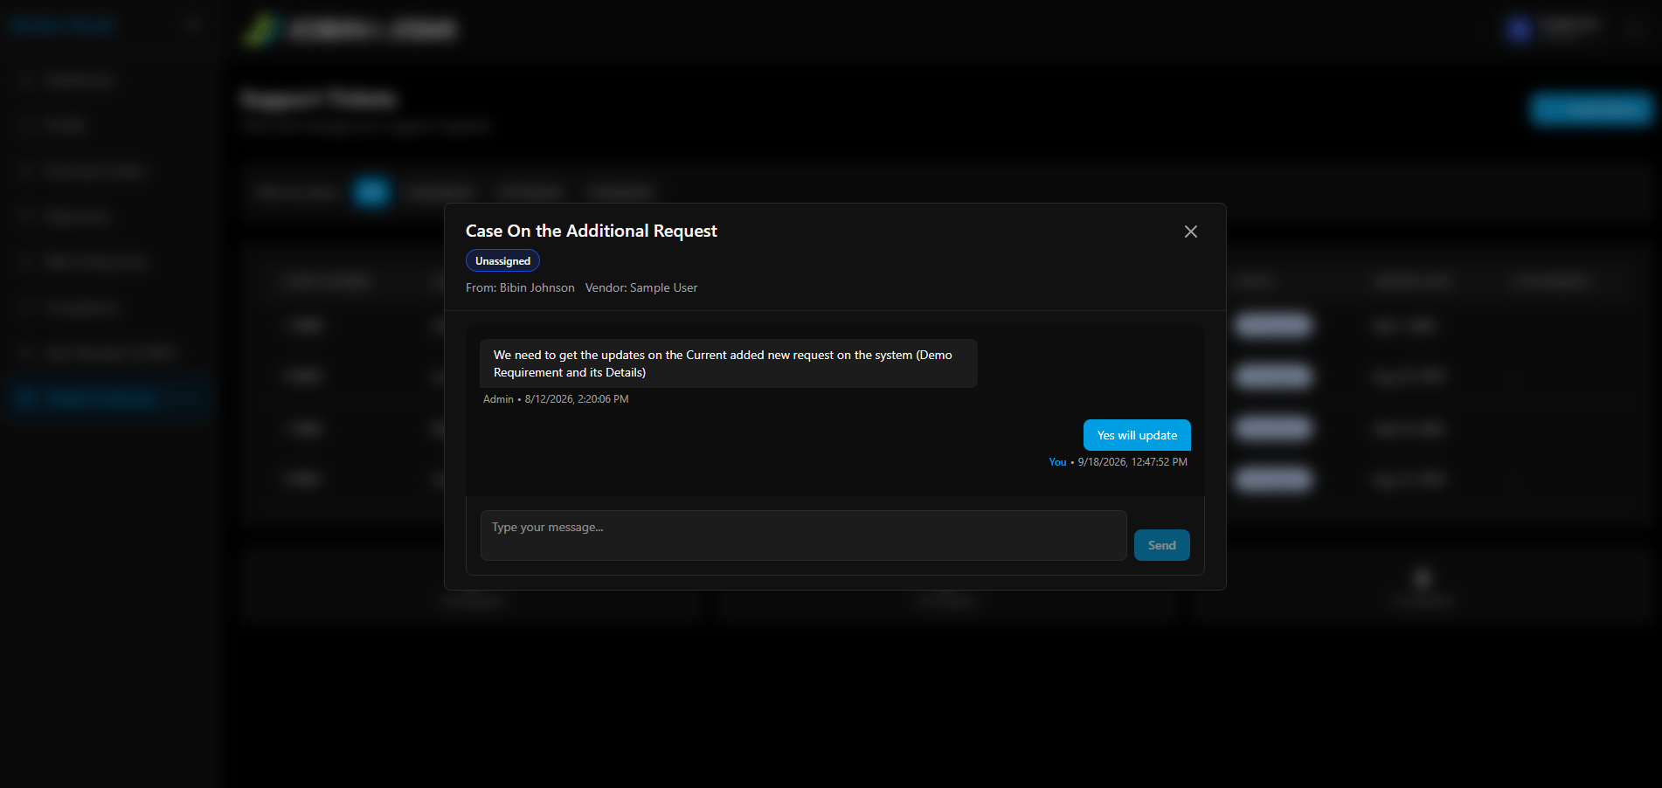The height and width of the screenshot is (788, 1662).
Task: Click the dialog title Case On the Additional Request
Action: coord(591,231)
